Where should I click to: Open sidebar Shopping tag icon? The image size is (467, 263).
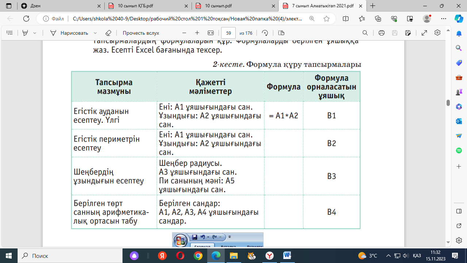459,63
